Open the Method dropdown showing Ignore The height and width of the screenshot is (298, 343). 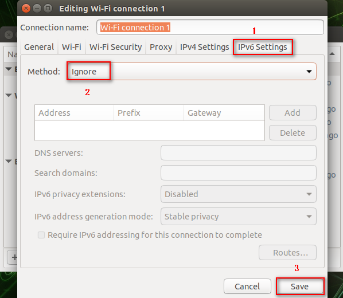(x=192, y=72)
